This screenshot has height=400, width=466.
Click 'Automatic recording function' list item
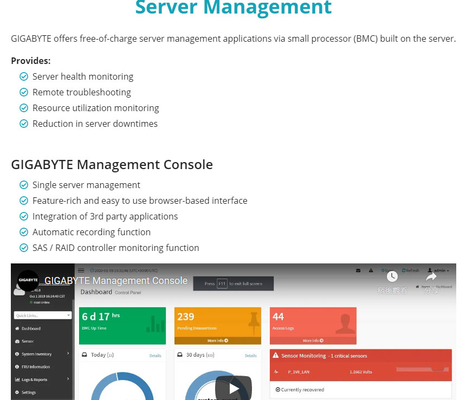click(92, 233)
